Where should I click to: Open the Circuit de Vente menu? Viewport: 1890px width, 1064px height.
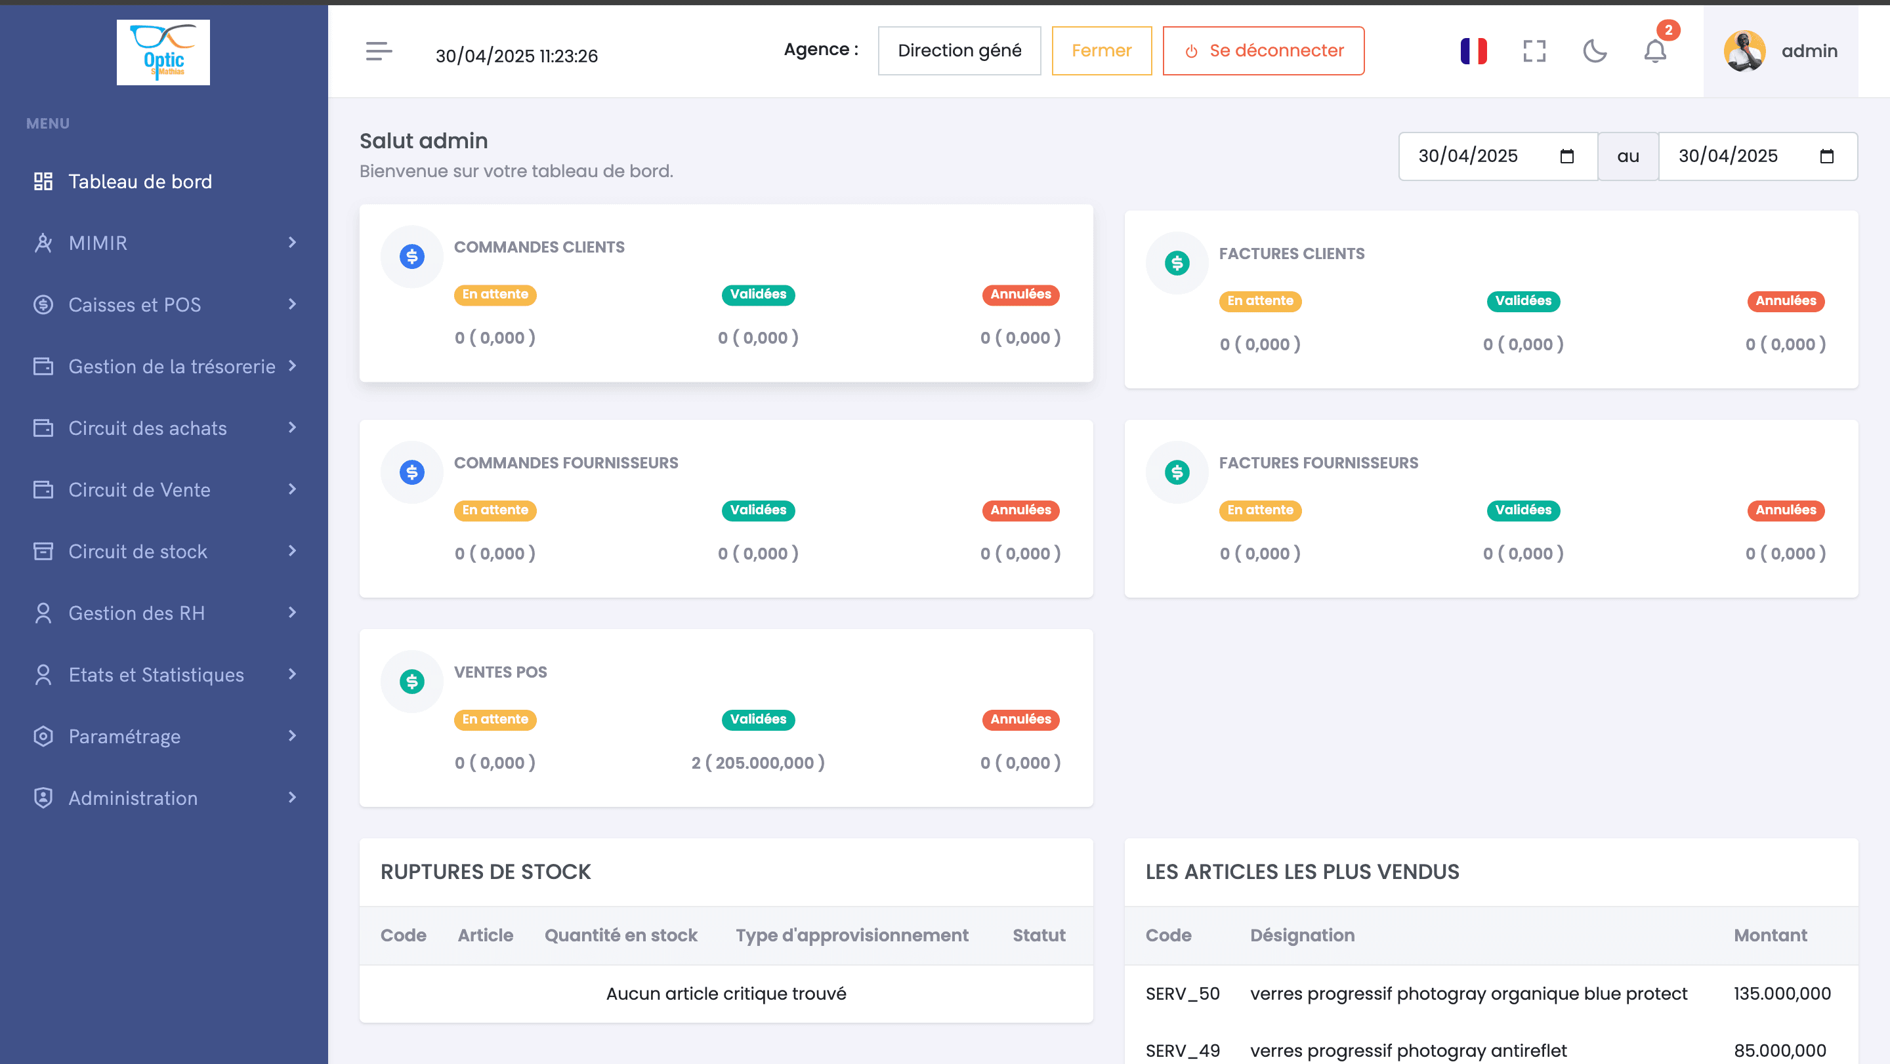pos(163,489)
